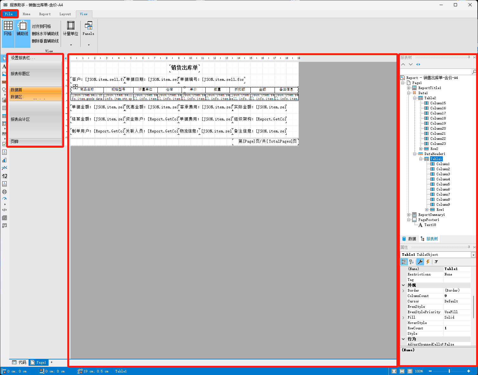Image resolution: width=478 pixels, height=375 pixels.
Task: Click the zoom slider in status bar
Action: click(449, 371)
